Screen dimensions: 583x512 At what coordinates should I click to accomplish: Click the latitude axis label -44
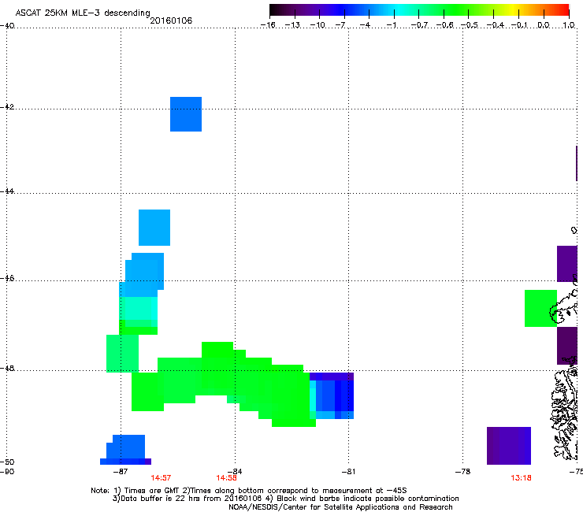7,191
